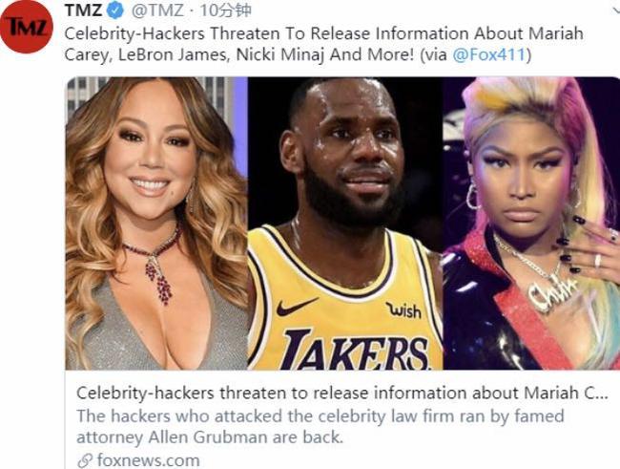This screenshot has height=469, width=620.
Task: Open the @Fox411 mention
Action: pos(488,54)
